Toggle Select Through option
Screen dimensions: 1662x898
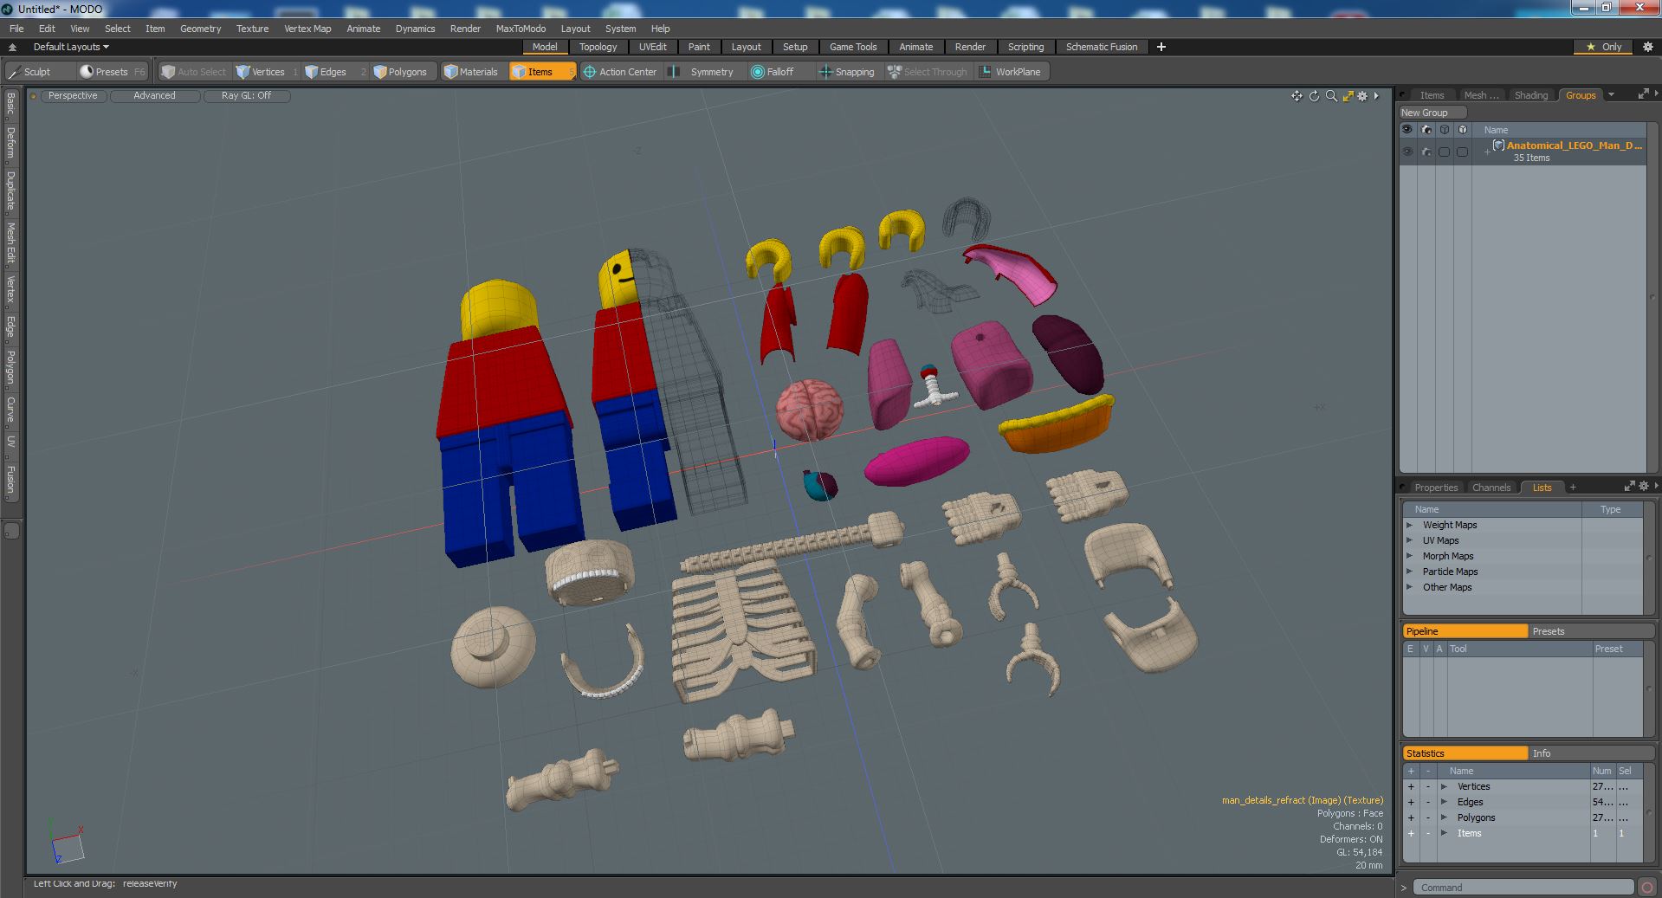pyautogui.click(x=928, y=72)
